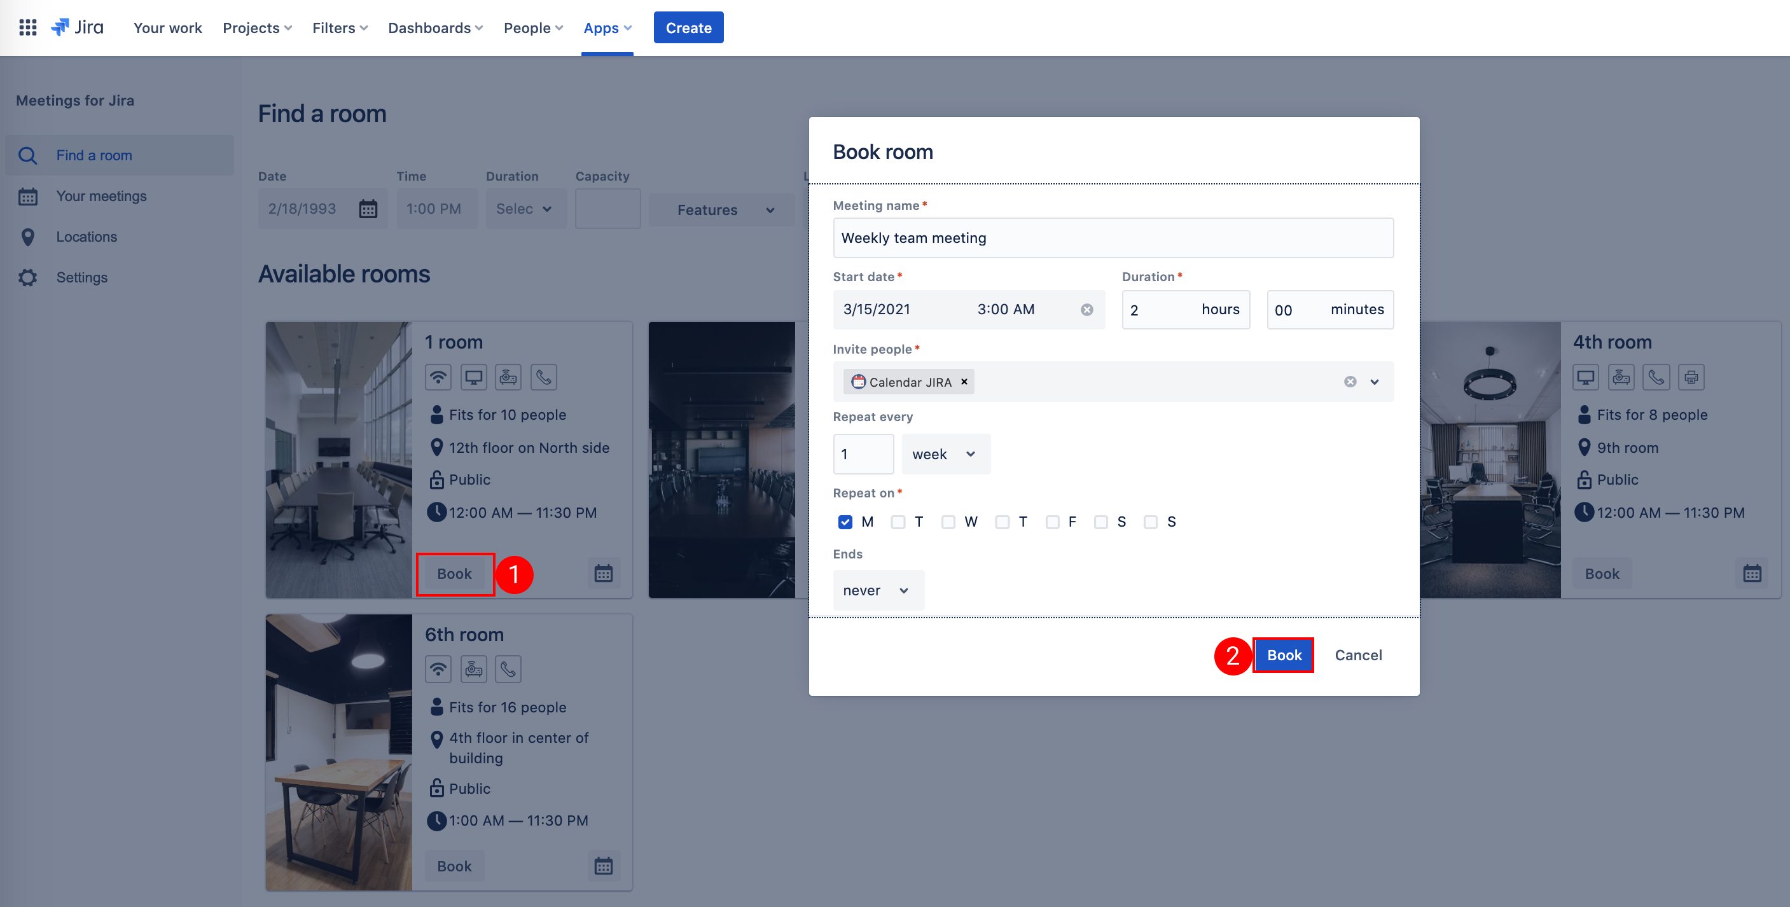Click the Locations pin icon

point(28,237)
